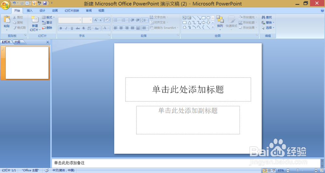Viewport: 325px width, 173px height.
Task: Open the Line Spacing dropdown
Action: (x=145, y=20)
